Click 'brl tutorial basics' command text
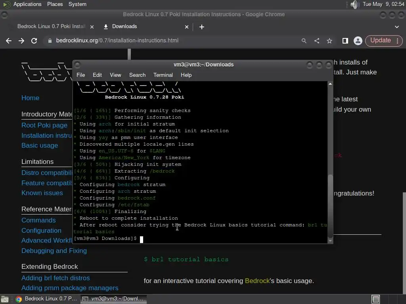 point(186,259)
